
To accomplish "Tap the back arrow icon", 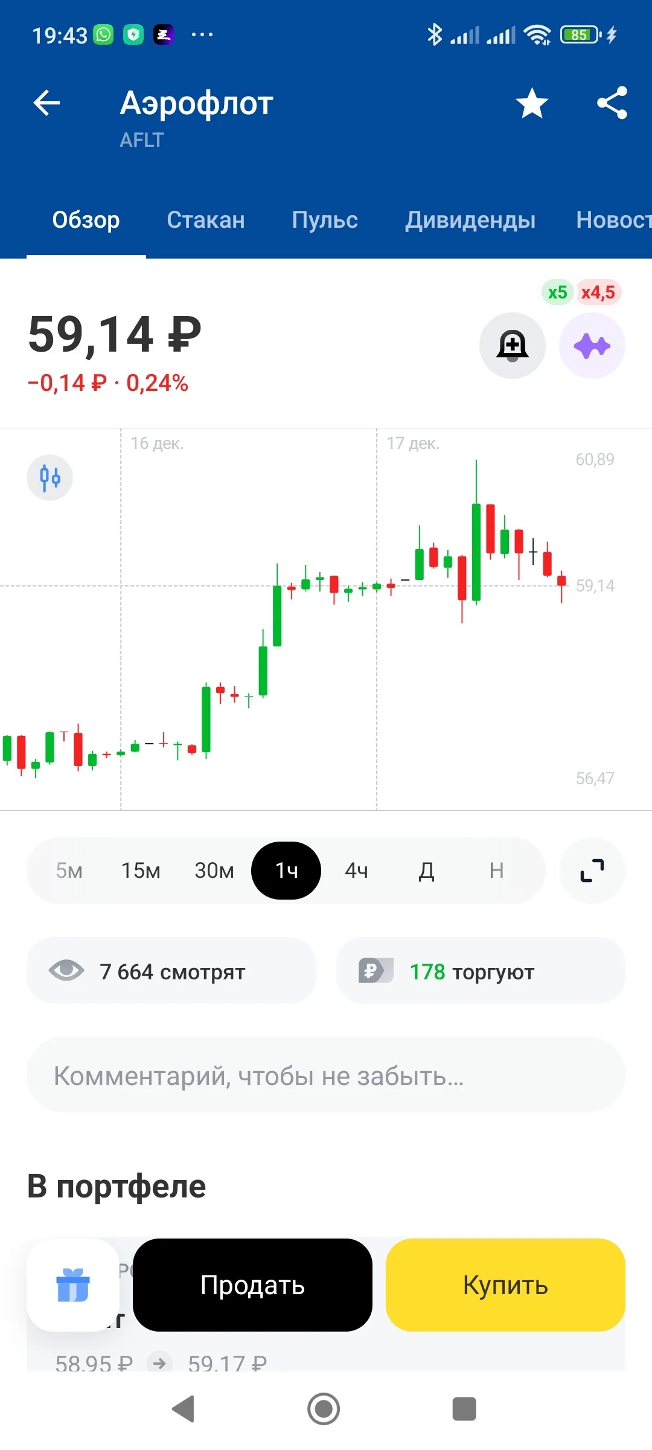I will (46, 103).
